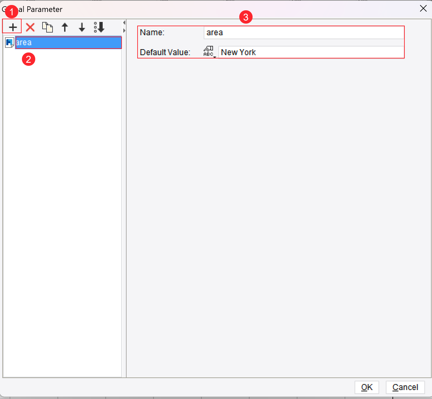Add a new global parameter
Image resolution: width=432 pixels, height=399 pixels.
(13, 27)
